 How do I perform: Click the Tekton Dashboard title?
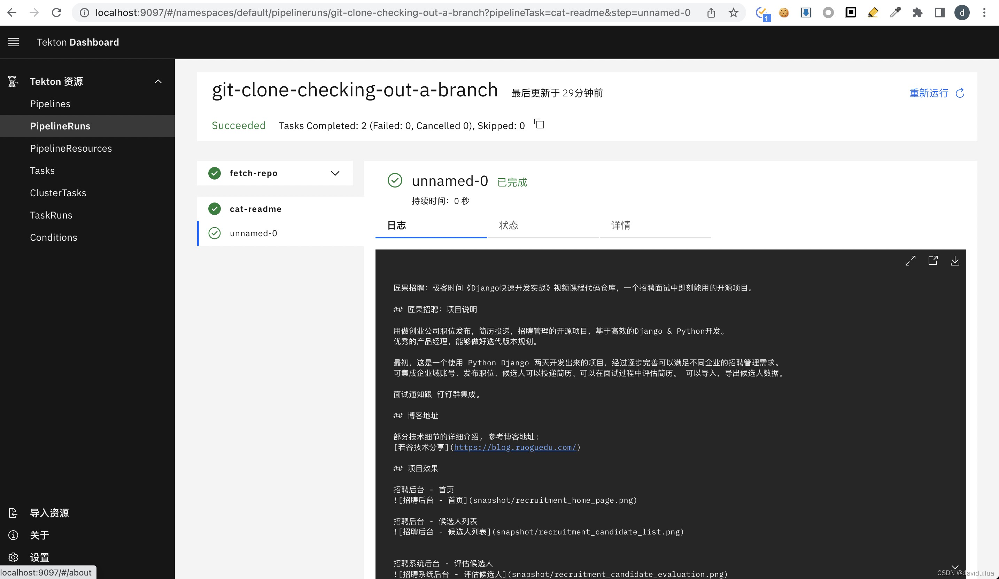click(78, 42)
